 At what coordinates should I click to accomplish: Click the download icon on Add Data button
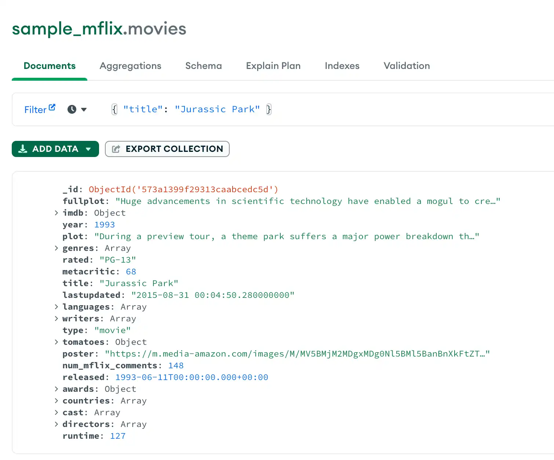(x=23, y=149)
